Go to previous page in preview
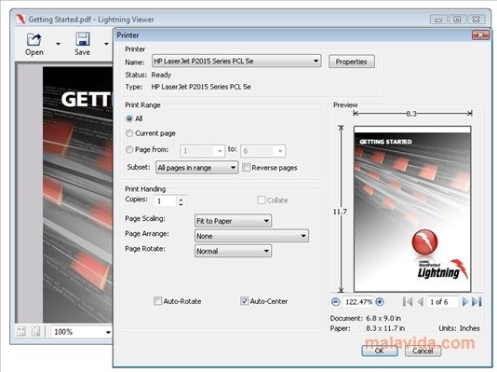The height and width of the screenshot is (372, 497). (421, 301)
